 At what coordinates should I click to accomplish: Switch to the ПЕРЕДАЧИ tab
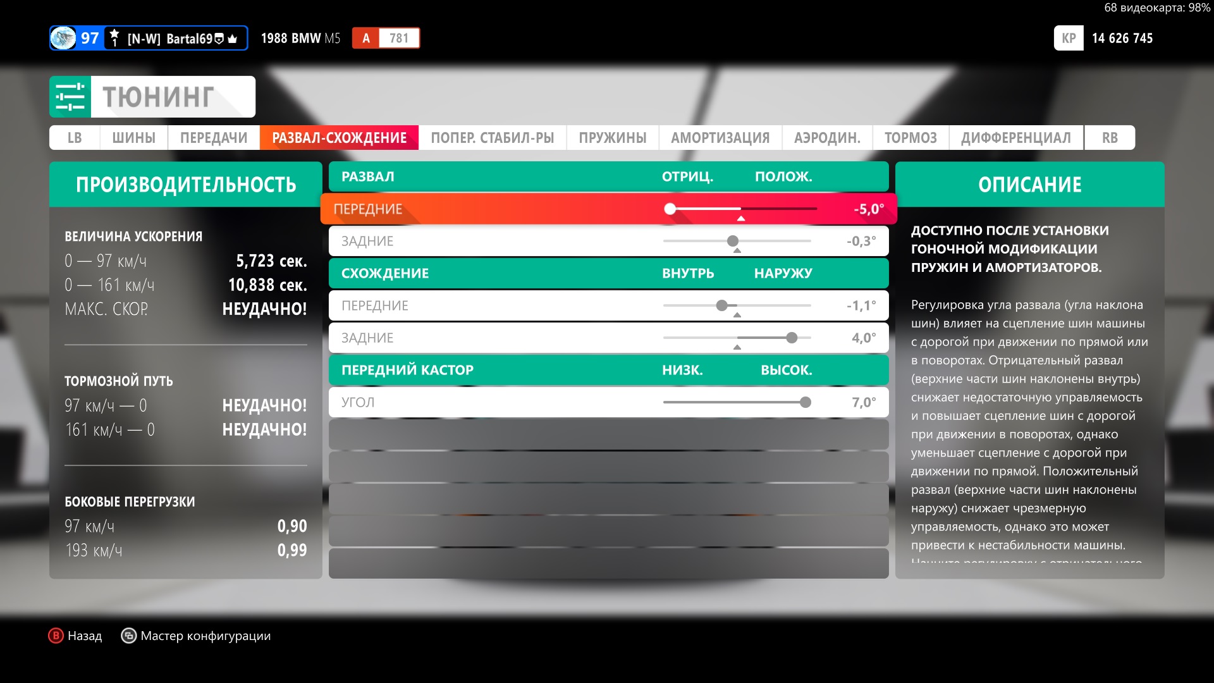(x=214, y=138)
